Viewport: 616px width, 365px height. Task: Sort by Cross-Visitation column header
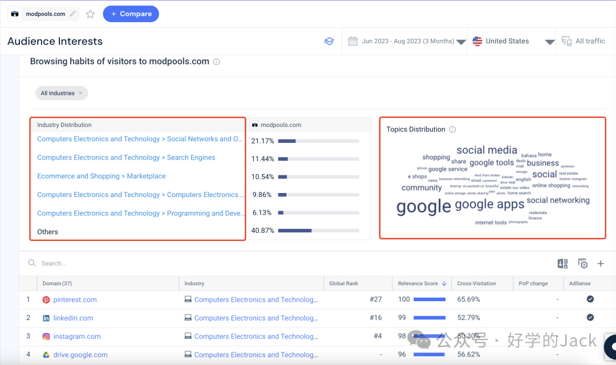click(x=476, y=284)
